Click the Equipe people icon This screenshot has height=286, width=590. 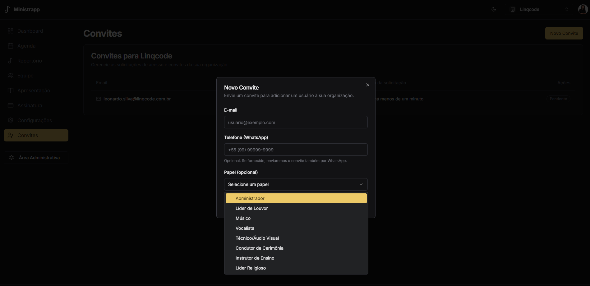[10, 75]
